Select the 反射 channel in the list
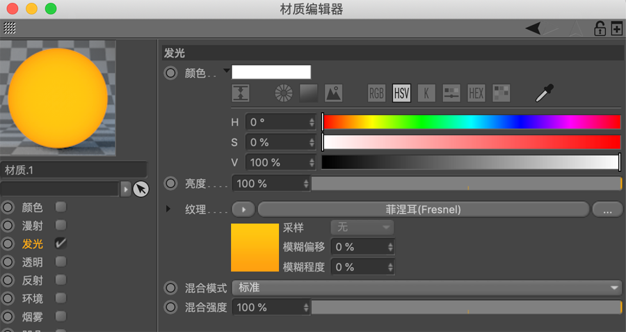Viewport: 626px width, 332px height. (x=32, y=280)
